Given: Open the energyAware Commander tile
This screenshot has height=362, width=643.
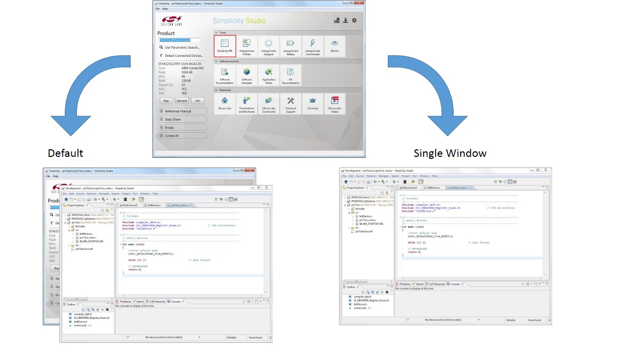Looking at the screenshot, I should [x=312, y=46].
